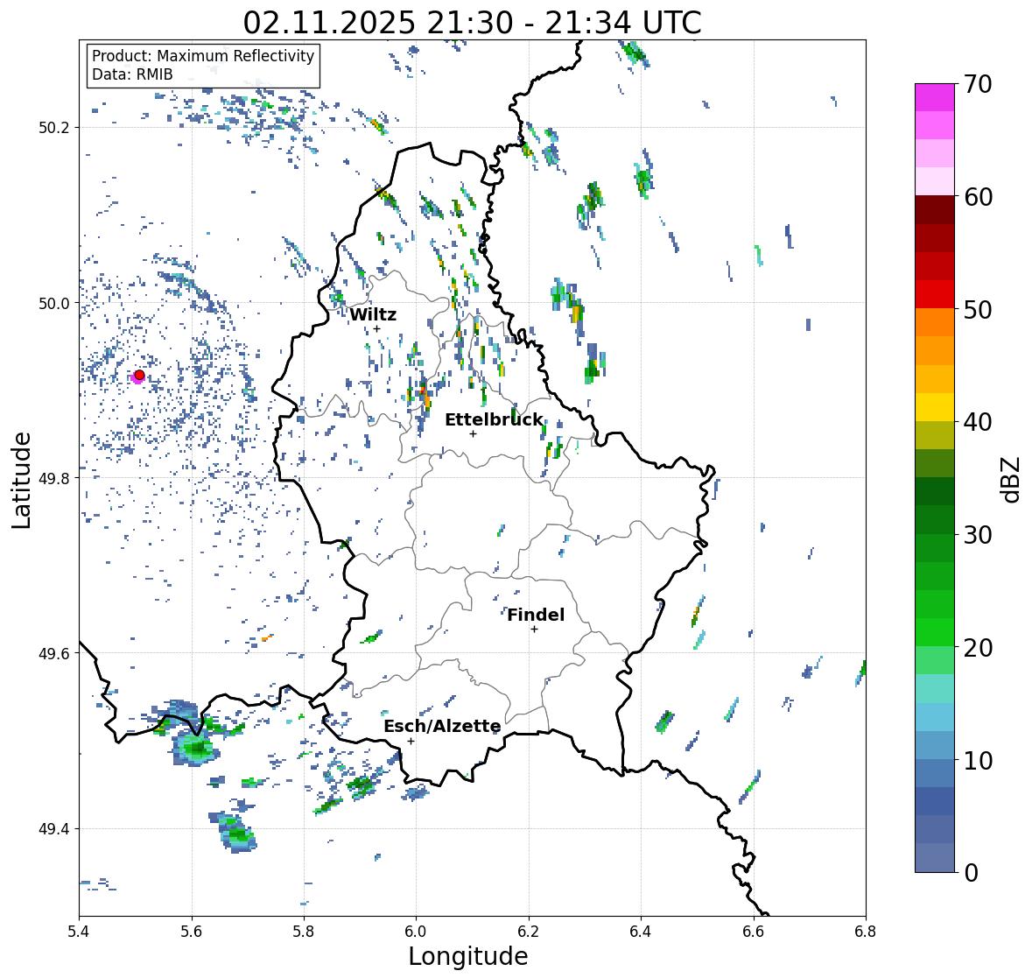Click the 'Data: RMIB' text
This screenshot has height=978, width=1032.
coord(132,74)
